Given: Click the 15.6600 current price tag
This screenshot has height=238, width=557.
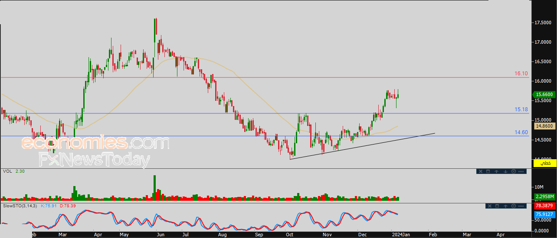Looking at the screenshot, I should 544,94.
